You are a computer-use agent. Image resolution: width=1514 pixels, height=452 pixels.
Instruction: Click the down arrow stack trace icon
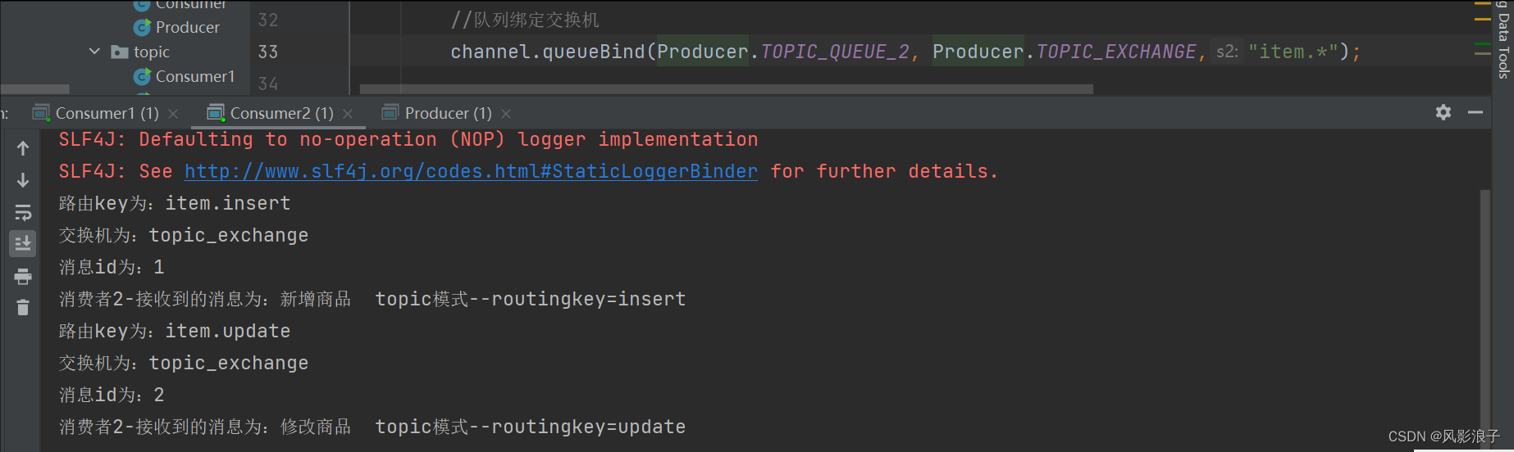click(x=23, y=180)
